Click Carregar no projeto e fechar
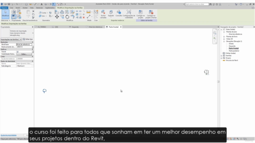Screen dimensions: 255x143 coord(151,14)
